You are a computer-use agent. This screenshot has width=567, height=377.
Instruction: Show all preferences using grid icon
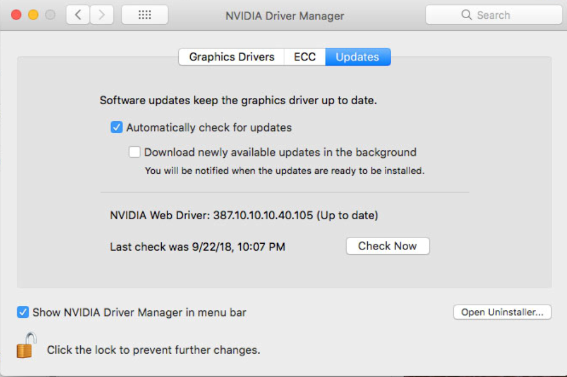click(x=145, y=15)
